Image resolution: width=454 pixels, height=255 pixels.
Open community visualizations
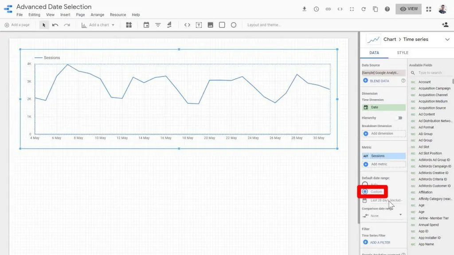tap(129, 25)
